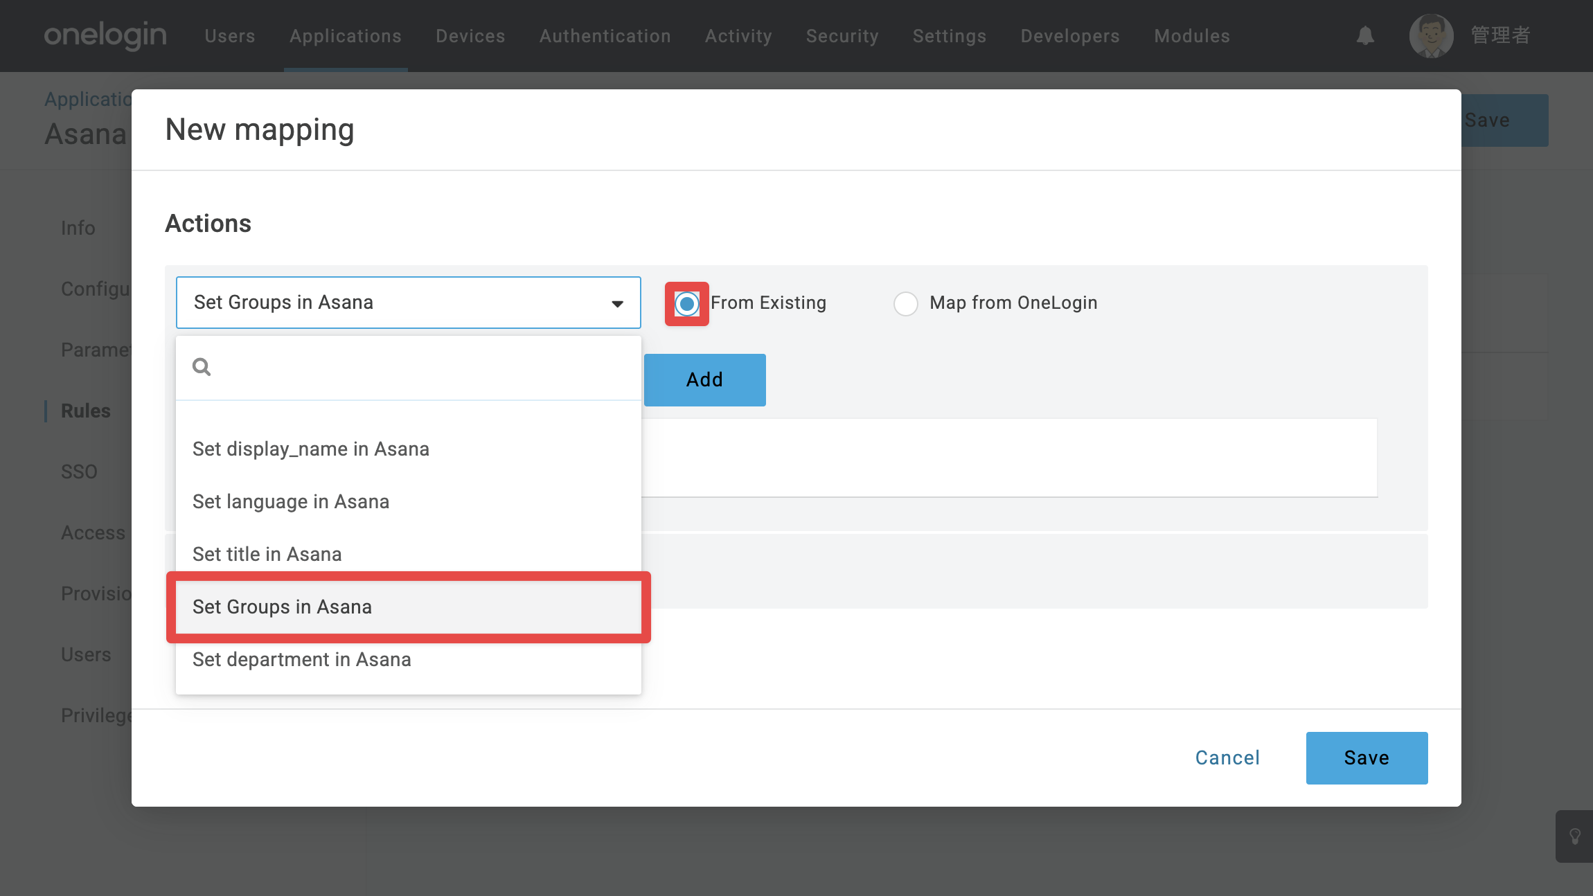Switch to the Privileges sidebar tab
The image size is (1593, 896).
(96, 715)
